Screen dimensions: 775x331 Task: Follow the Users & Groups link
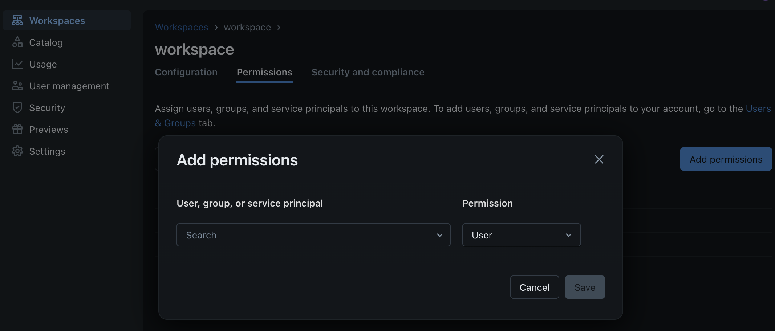[758, 109]
